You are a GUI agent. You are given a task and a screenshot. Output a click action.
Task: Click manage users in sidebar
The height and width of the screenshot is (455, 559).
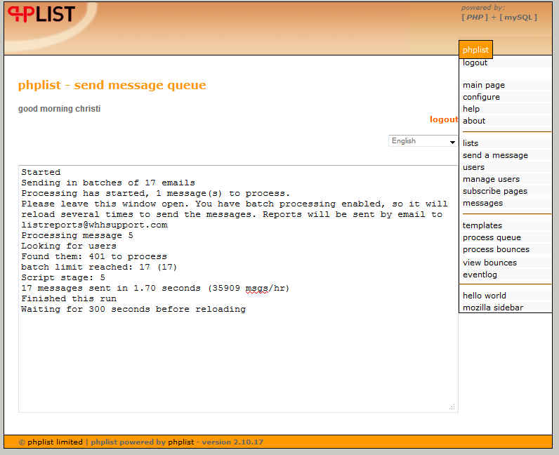click(x=491, y=179)
